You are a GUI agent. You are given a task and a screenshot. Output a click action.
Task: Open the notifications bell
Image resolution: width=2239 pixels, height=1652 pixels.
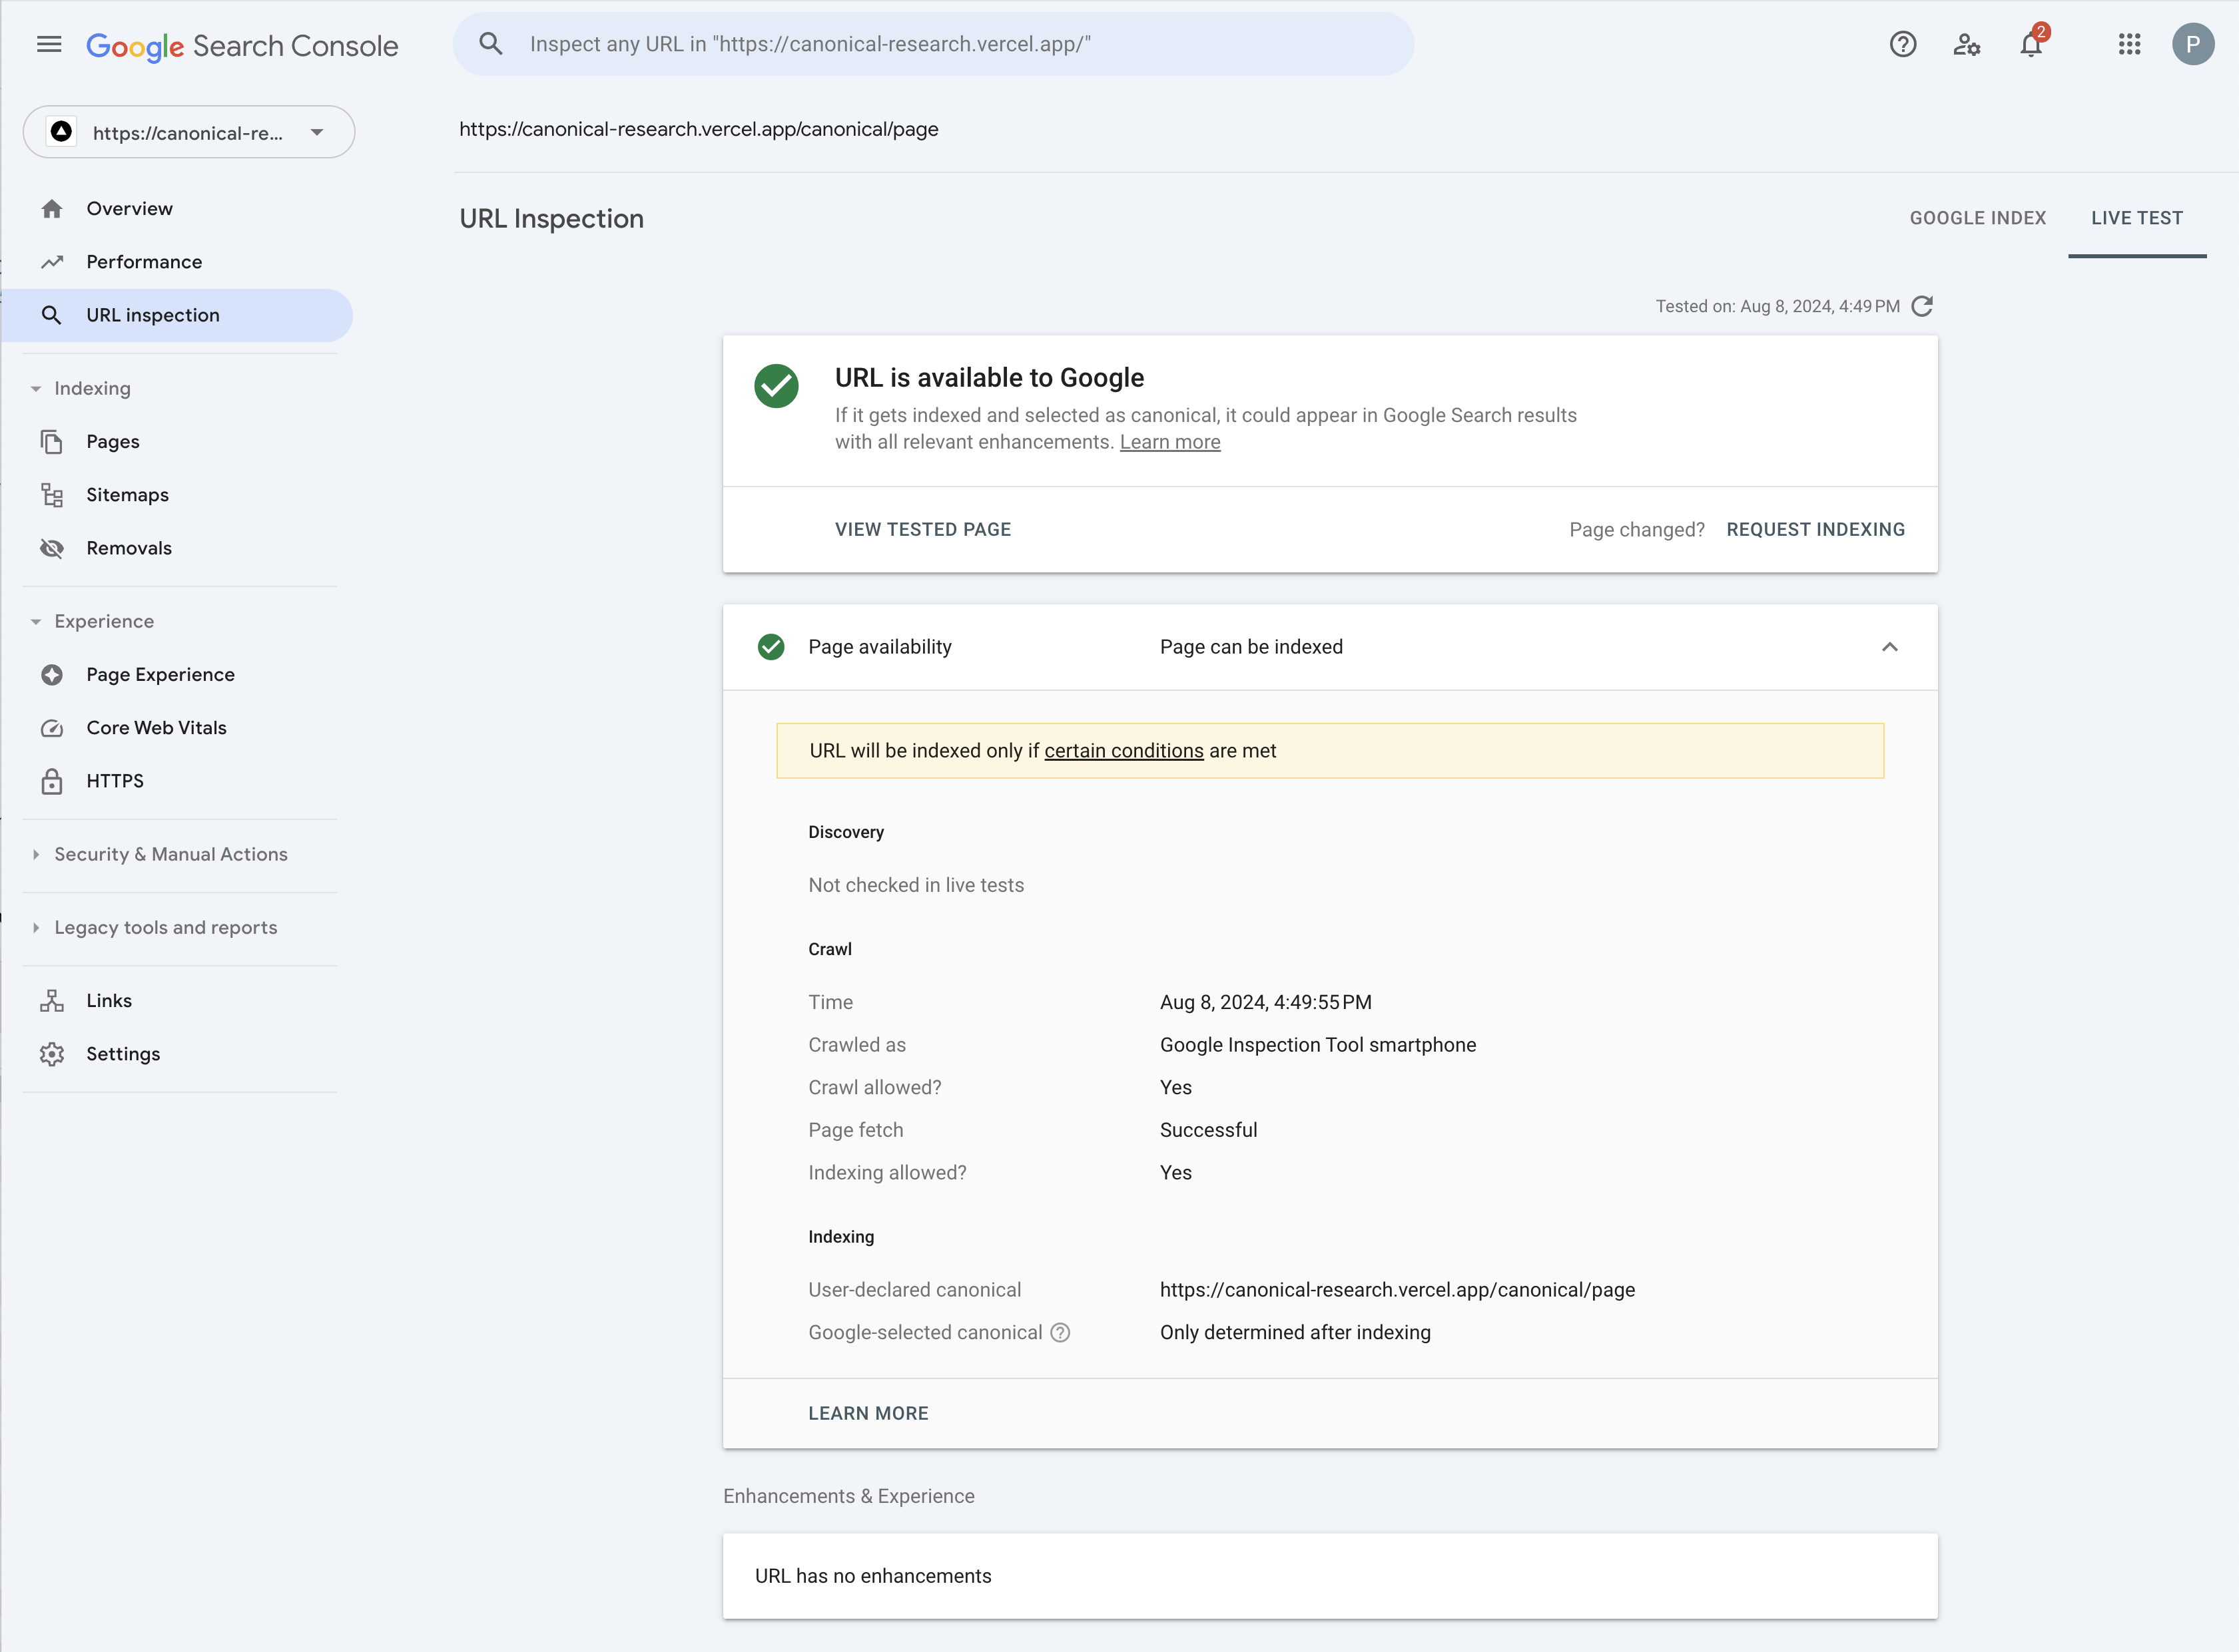(2030, 45)
